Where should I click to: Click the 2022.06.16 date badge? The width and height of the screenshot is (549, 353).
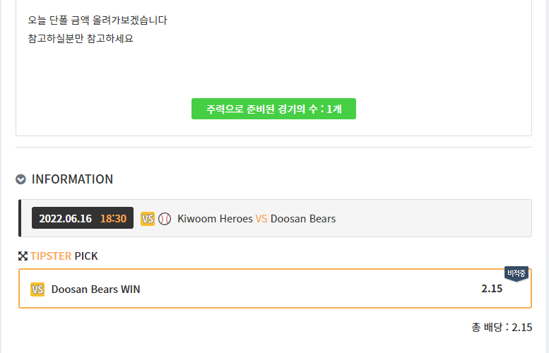[65, 219]
